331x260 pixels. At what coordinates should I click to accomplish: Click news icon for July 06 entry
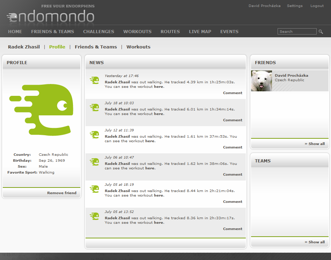94,162
